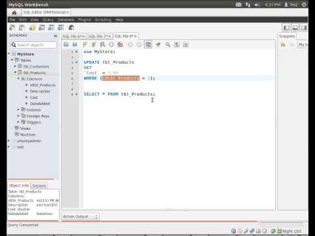The height and width of the screenshot is (236, 315).
Task: Toggle continue-on-error execution icon
Action: (x=120, y=45)
